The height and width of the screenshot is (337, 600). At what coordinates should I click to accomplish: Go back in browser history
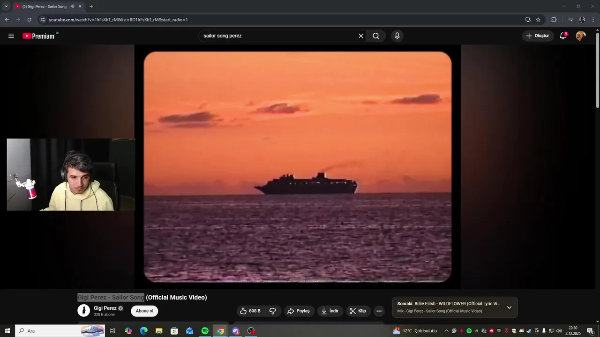[x=7, y=20]
